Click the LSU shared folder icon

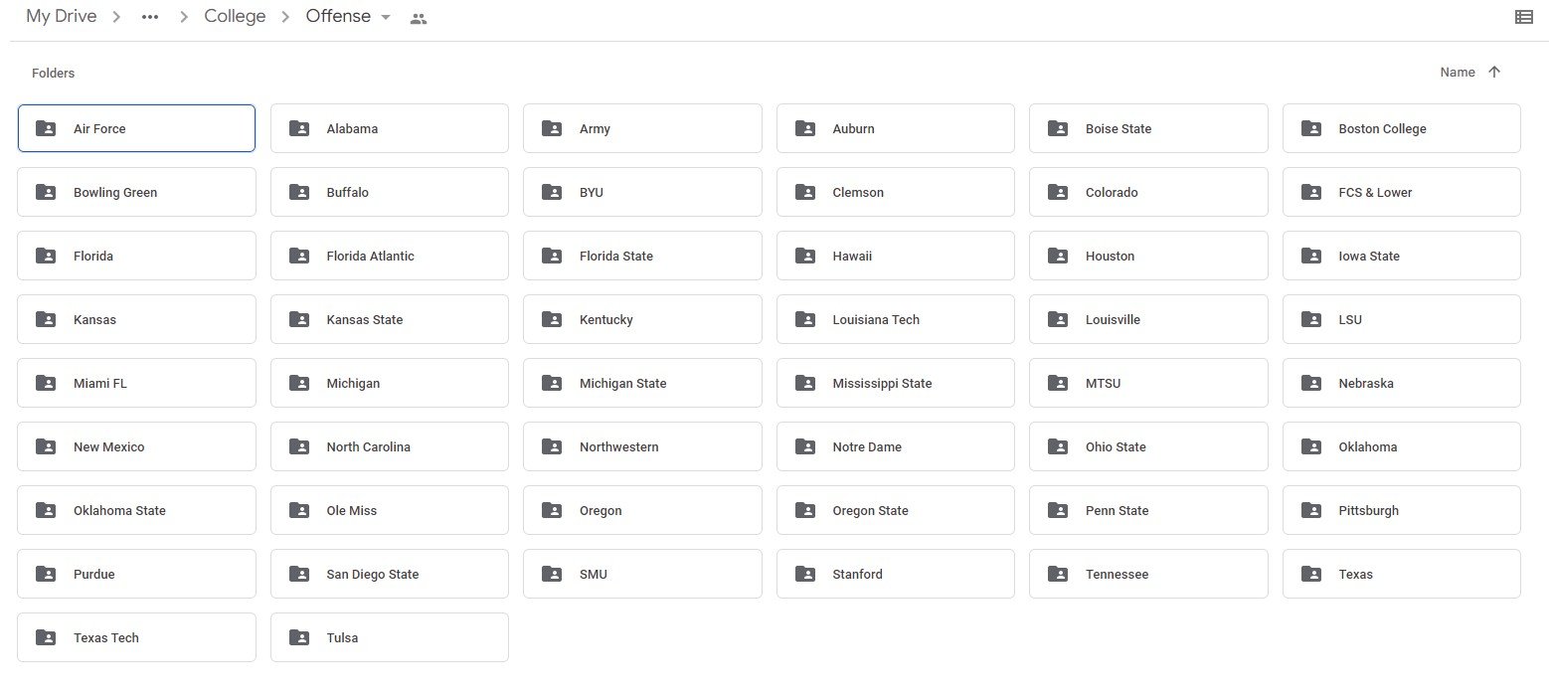pos(1310,319)
